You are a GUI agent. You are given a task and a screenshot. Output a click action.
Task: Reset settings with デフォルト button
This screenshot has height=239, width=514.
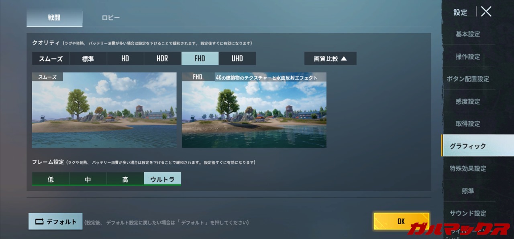pyautogui.click(x=55, y=221)
